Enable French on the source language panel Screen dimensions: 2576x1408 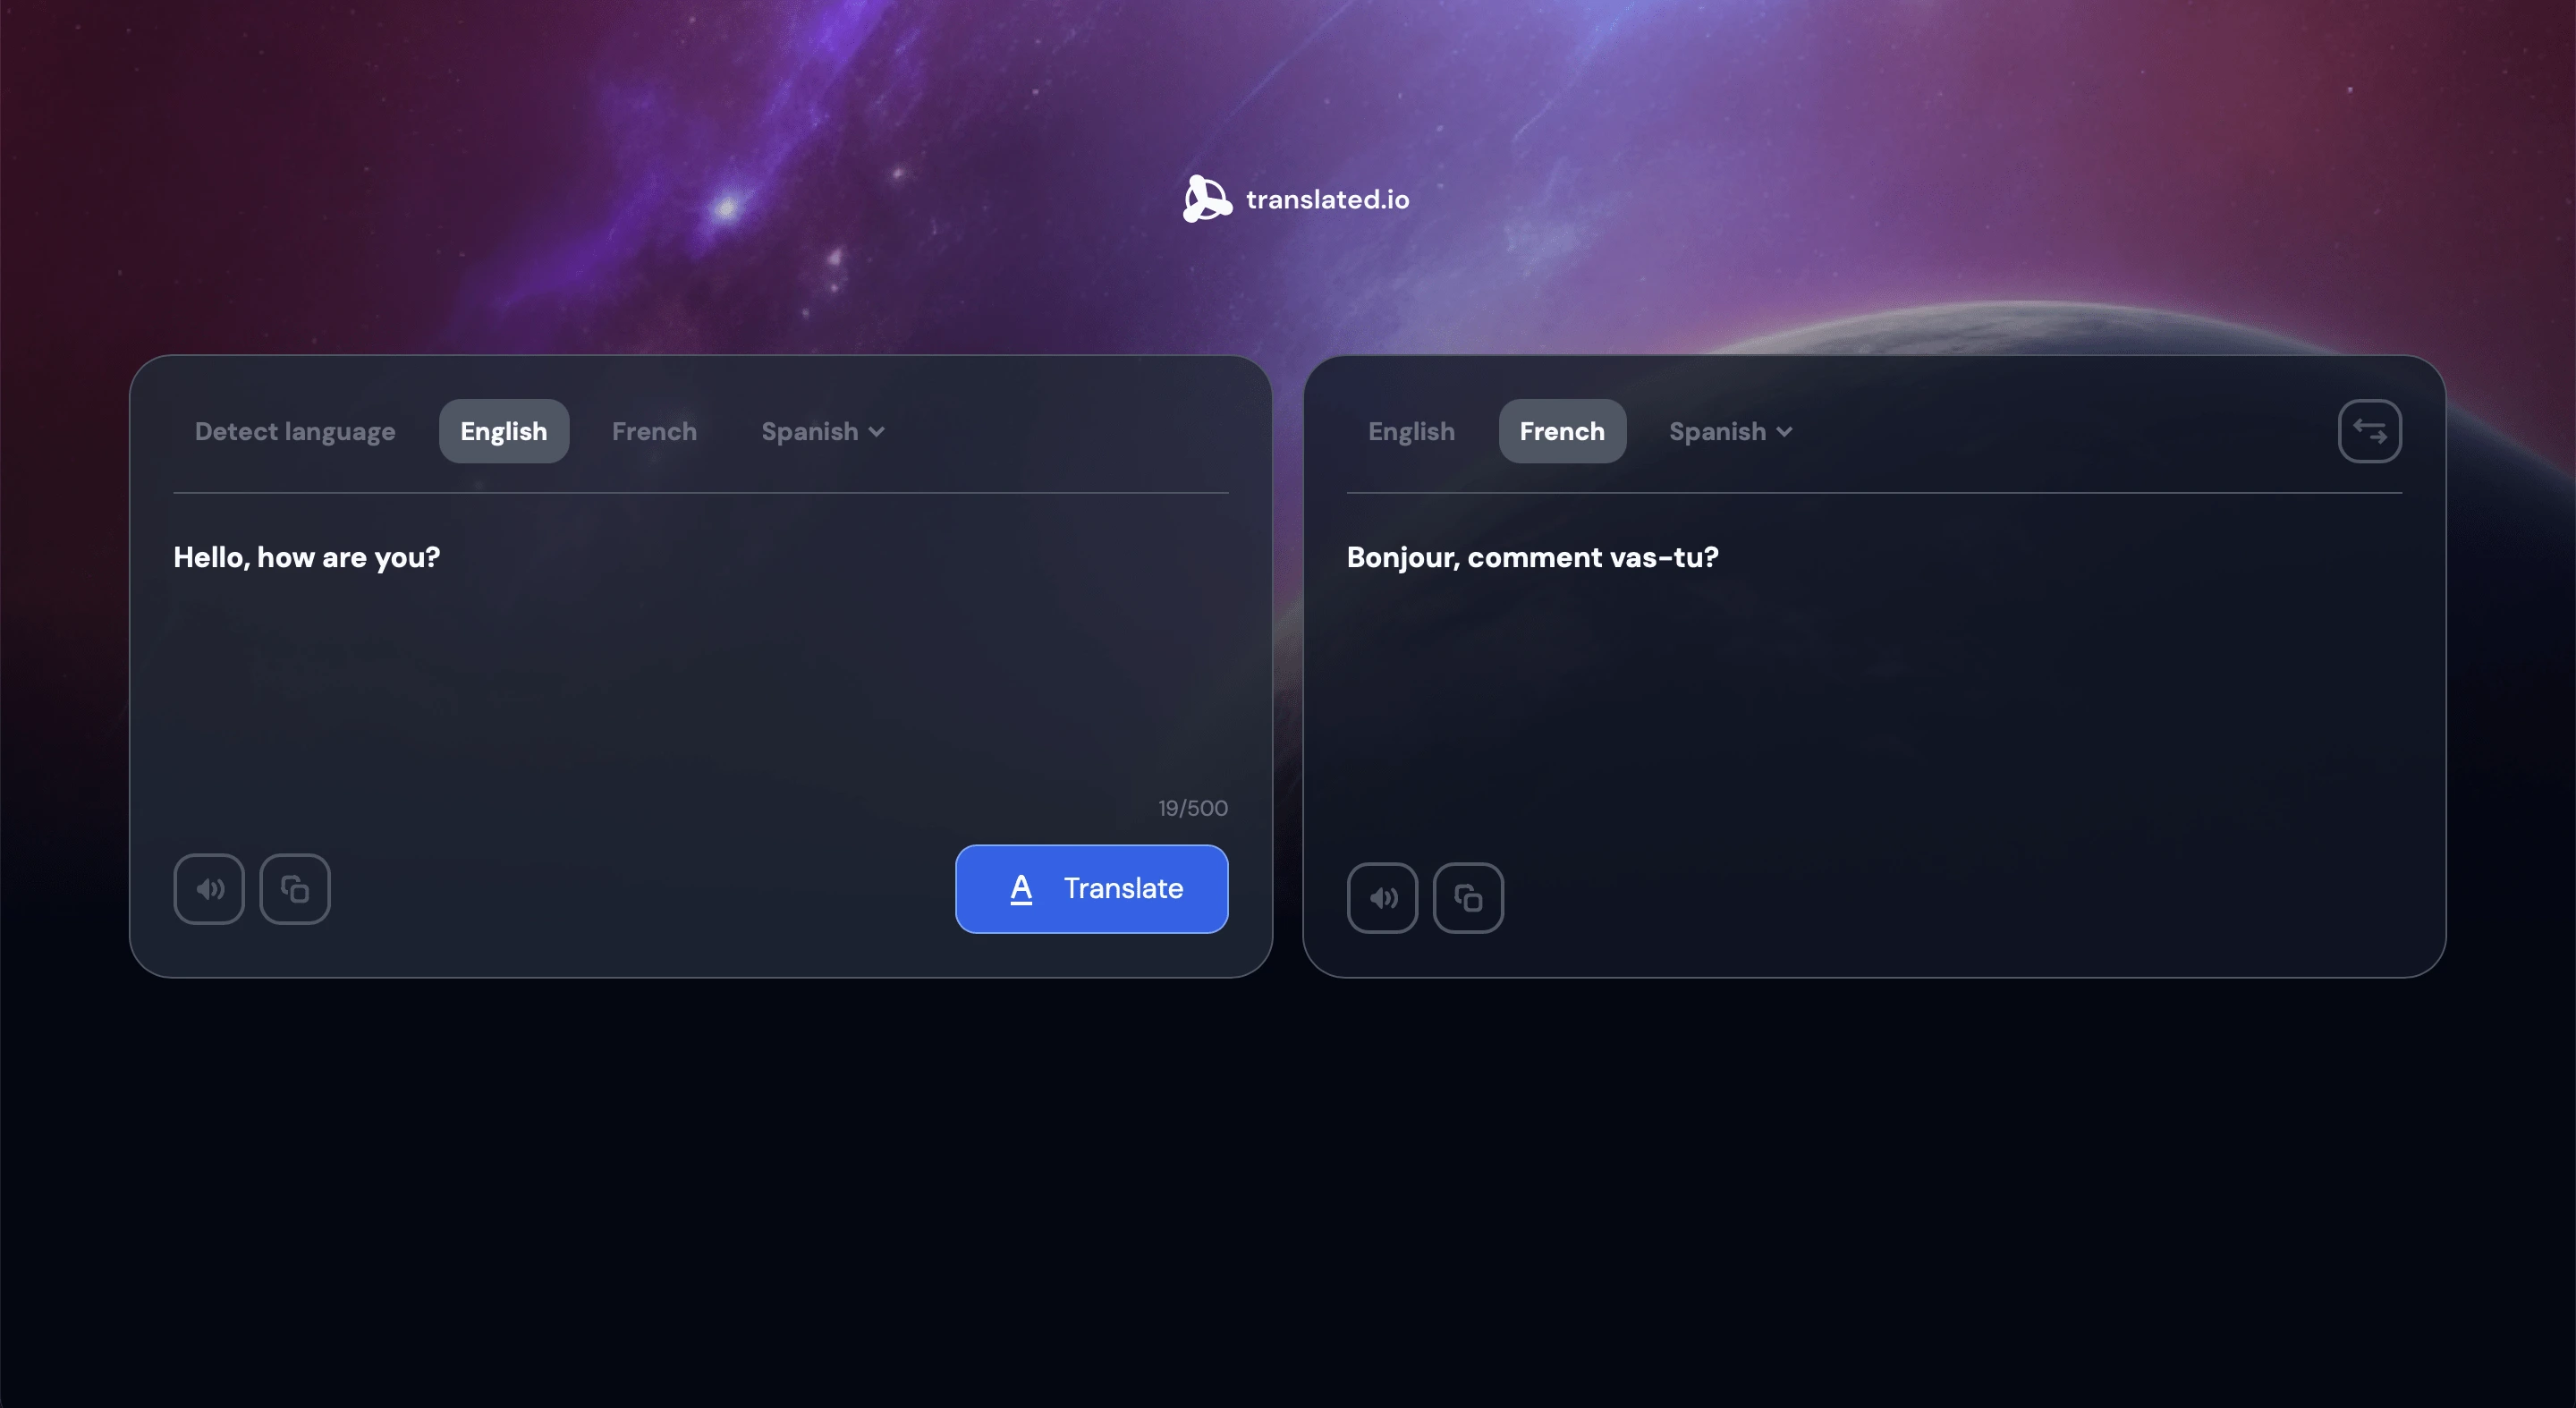click(654, 430)
